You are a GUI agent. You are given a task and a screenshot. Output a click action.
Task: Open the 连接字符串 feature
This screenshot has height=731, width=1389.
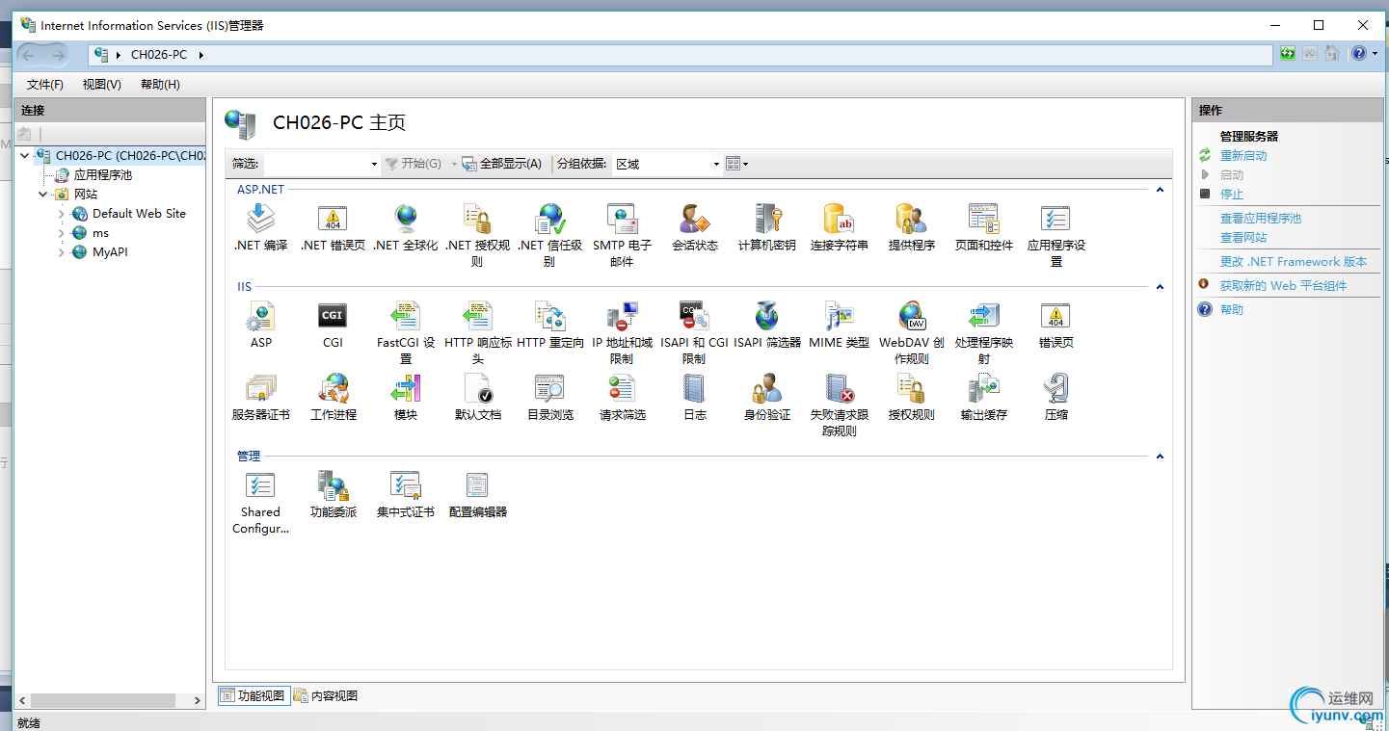(x=839, y=227)
